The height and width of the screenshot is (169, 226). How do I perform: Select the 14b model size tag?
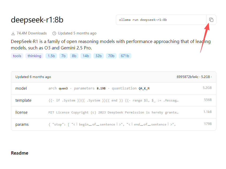(x=86, y=56)
